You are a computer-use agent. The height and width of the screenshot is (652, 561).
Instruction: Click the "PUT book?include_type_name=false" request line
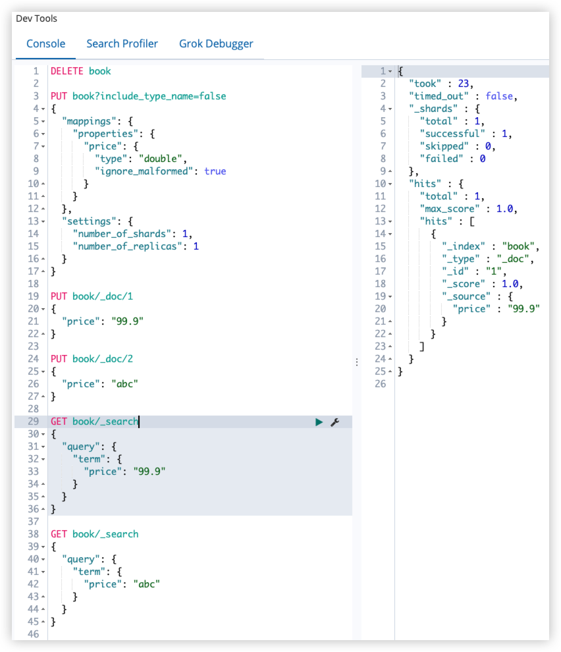tap(138, 96)
